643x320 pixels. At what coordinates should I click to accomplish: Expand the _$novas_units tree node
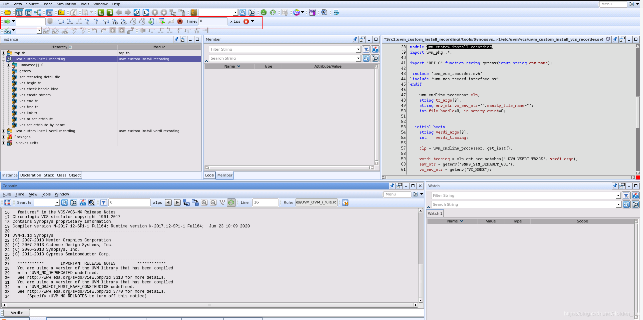click(x=4, y=143)
